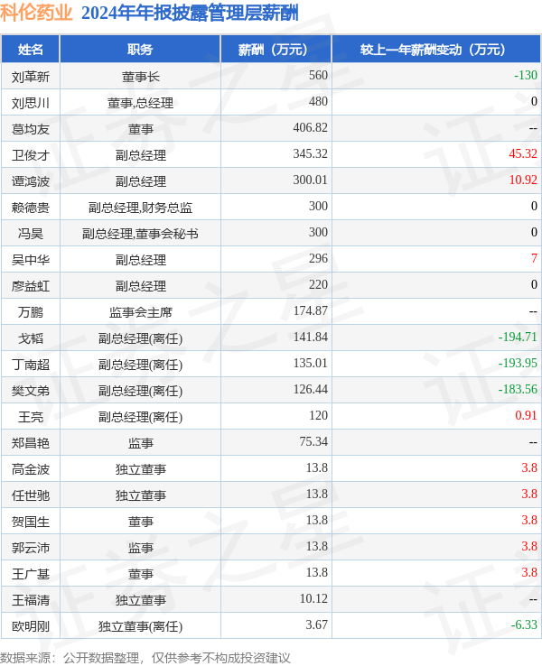Select the name 任世驰

pos(30,495)
